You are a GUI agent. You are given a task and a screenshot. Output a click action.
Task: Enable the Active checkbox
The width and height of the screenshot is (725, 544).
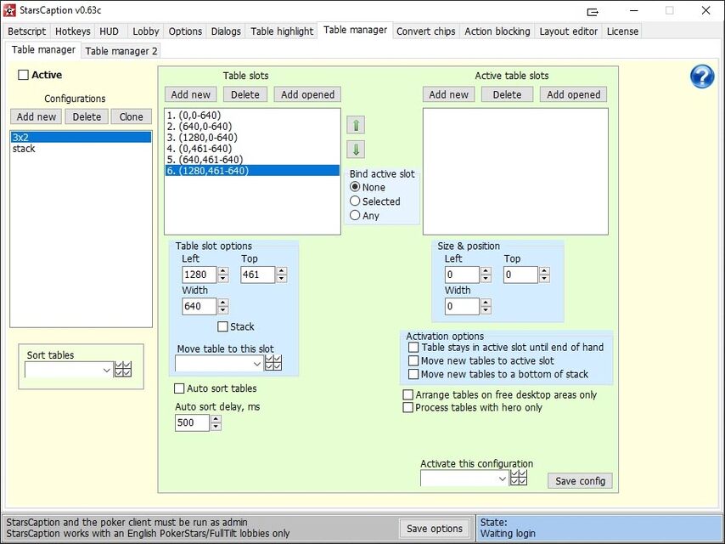[23, 75]
